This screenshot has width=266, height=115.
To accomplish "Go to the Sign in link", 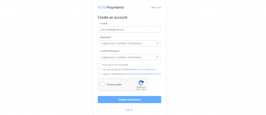I will click(129, 110).
